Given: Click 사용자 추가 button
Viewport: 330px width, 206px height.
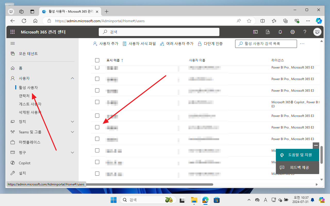Looking at the screenshot, I should pos(105,44).
